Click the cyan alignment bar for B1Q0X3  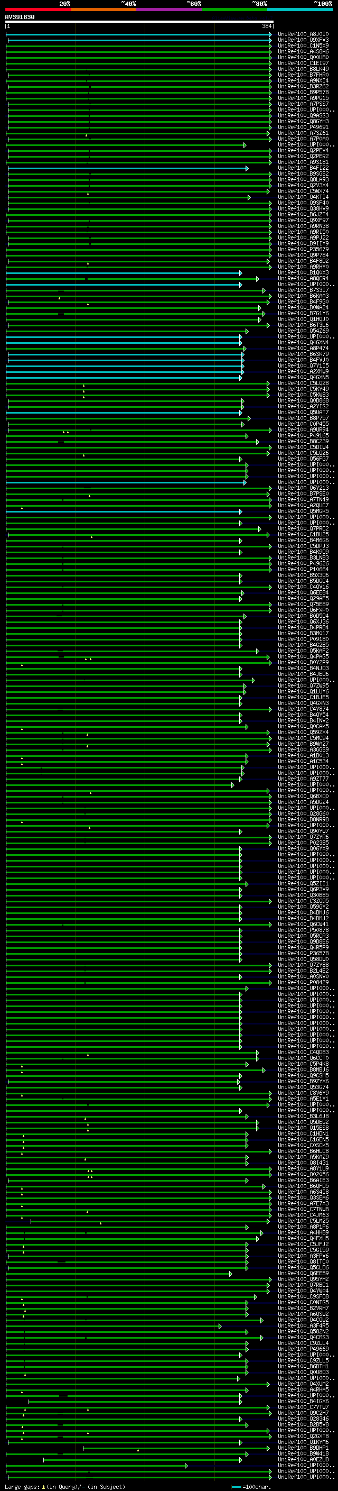click(124, 273)
